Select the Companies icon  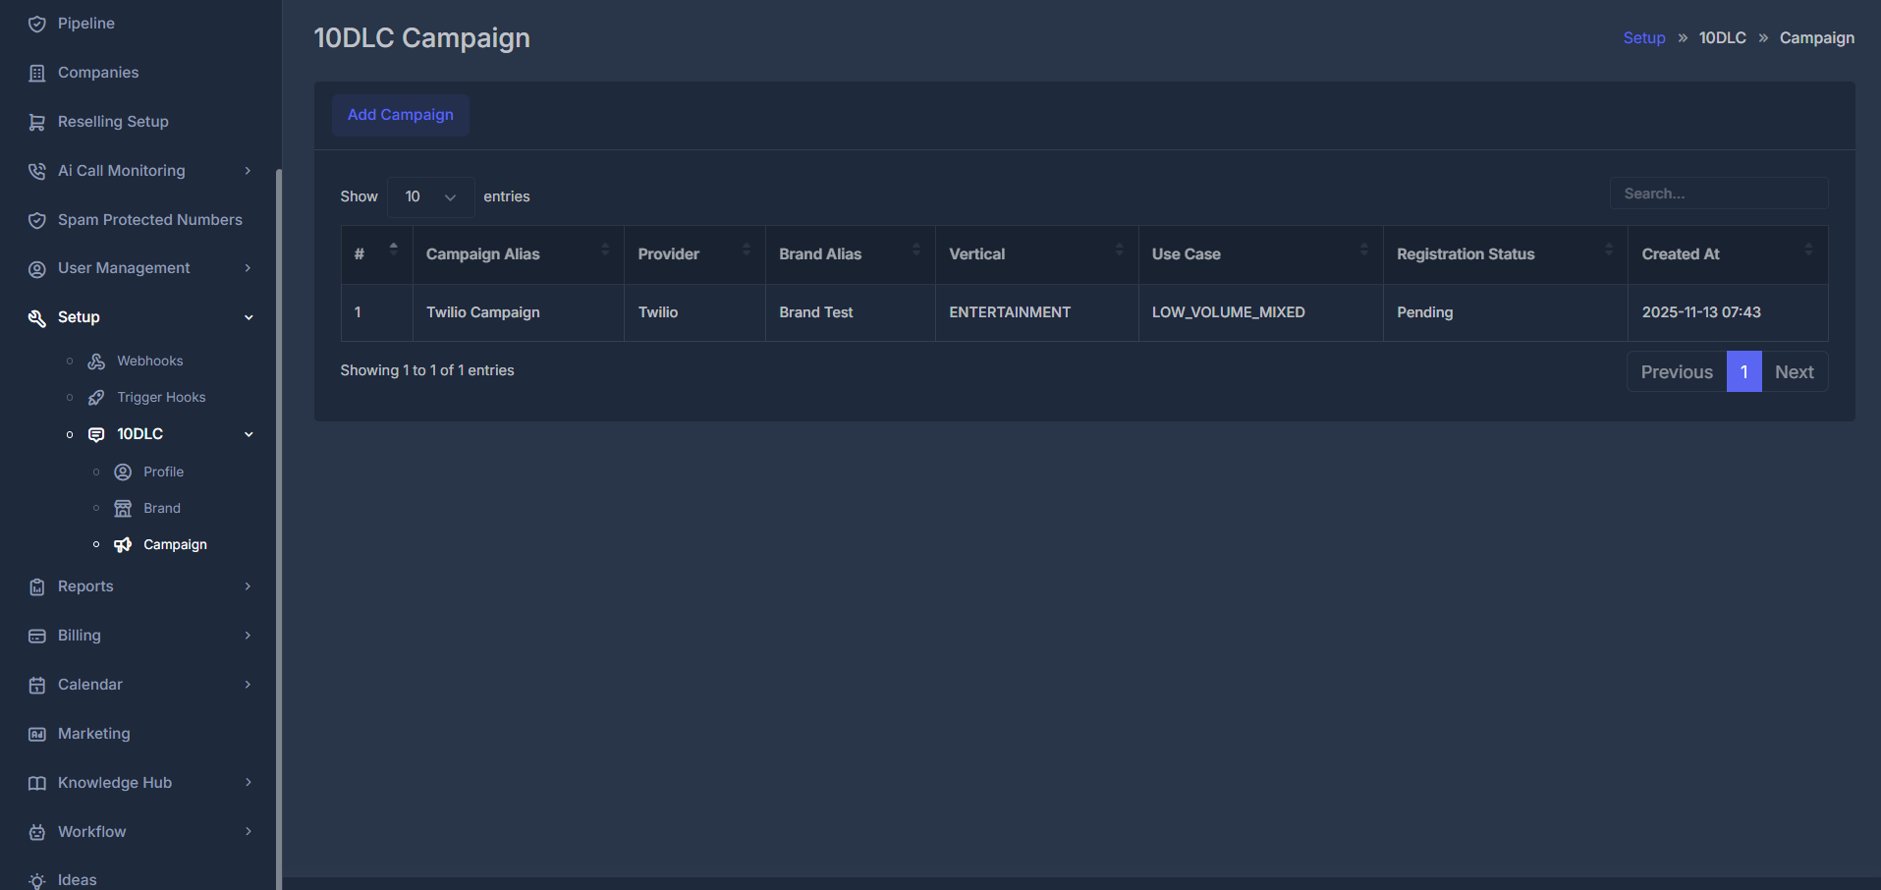point(36,72)
